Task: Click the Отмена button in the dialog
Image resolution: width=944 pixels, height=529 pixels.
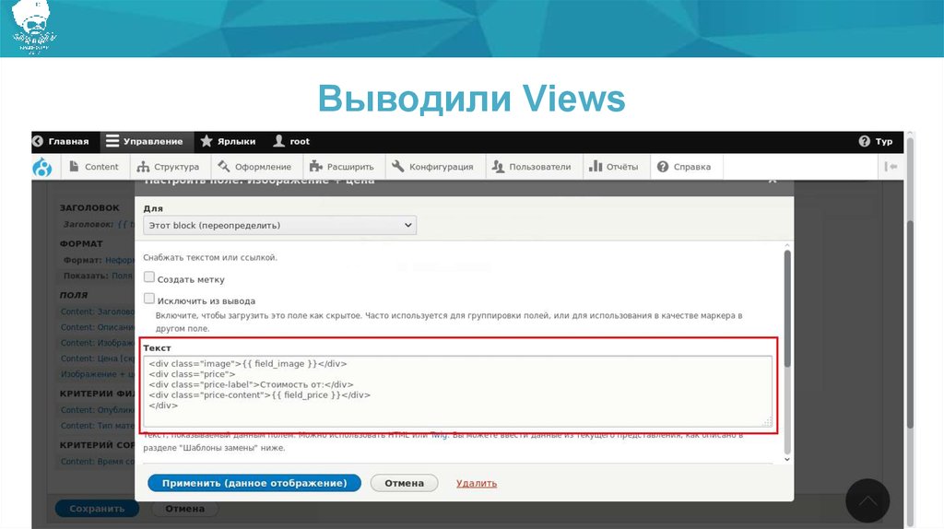Action: (404, 483)
